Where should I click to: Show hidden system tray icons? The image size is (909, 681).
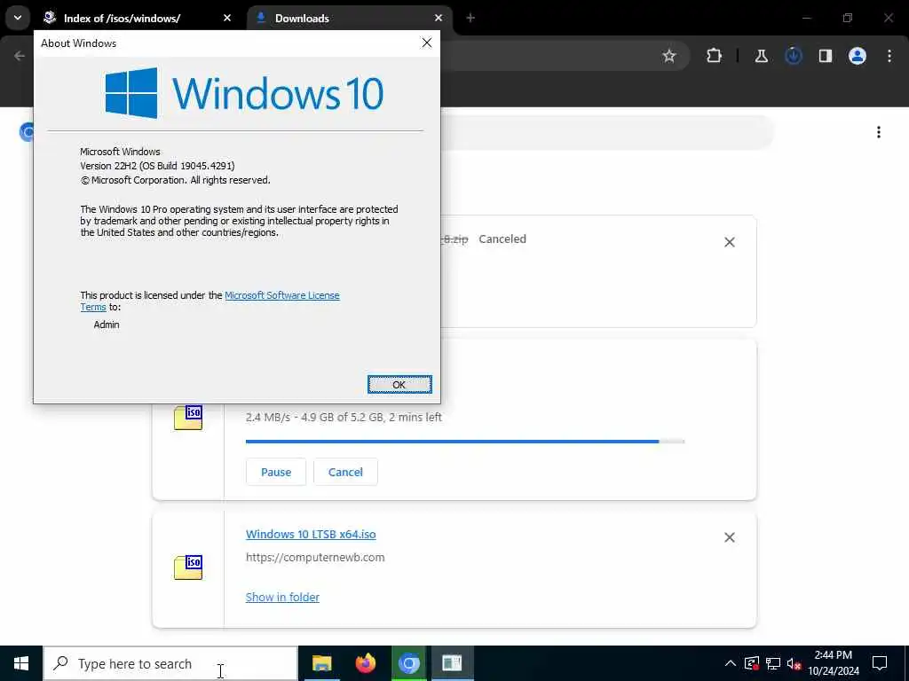731,663
